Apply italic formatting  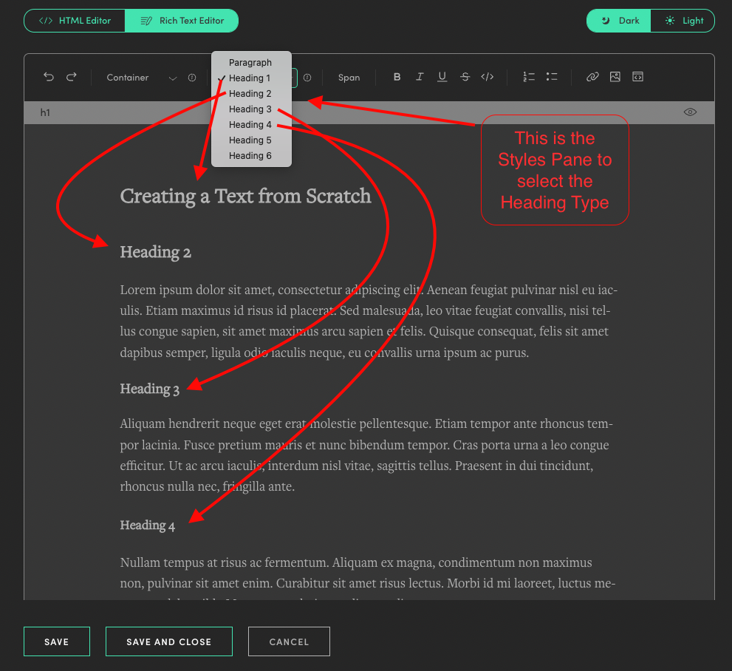pos(420,76)
